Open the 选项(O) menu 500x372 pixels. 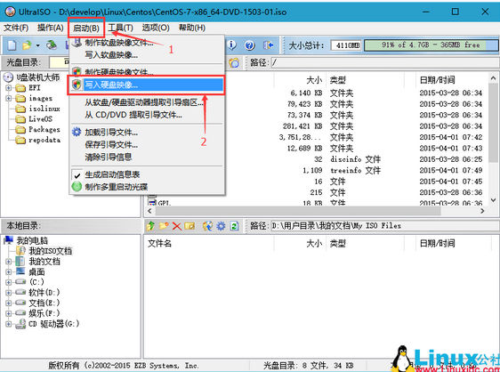[x=156, y=28]
